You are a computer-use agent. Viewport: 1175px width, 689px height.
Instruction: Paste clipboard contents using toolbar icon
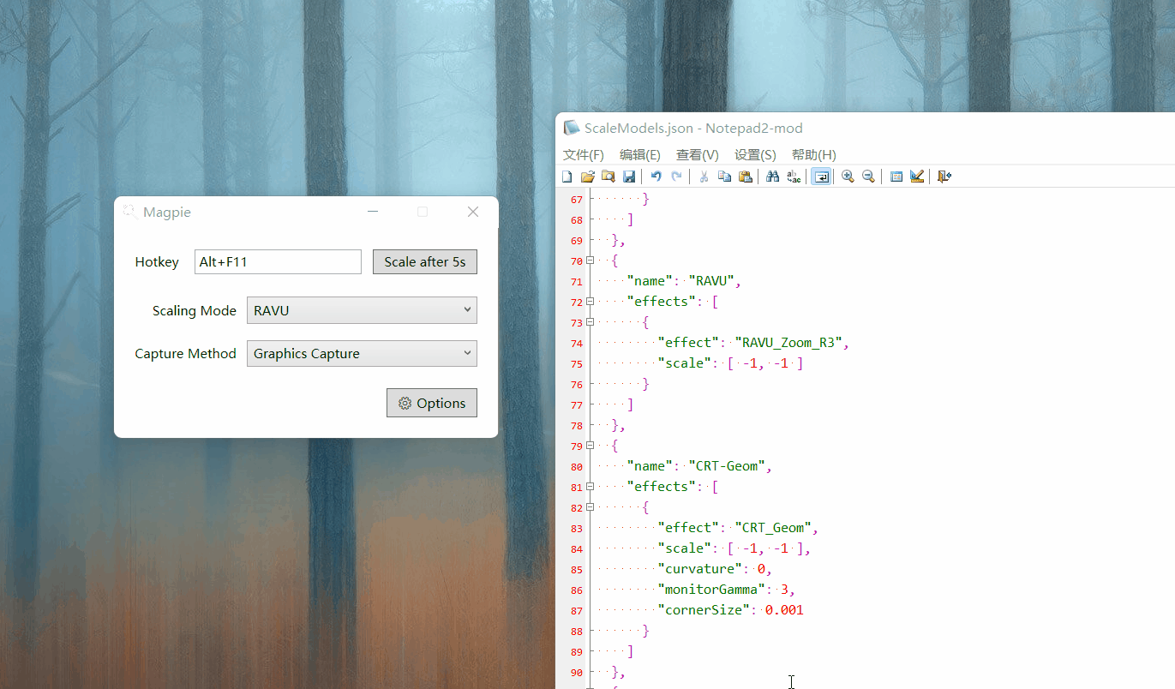point(746,176)
